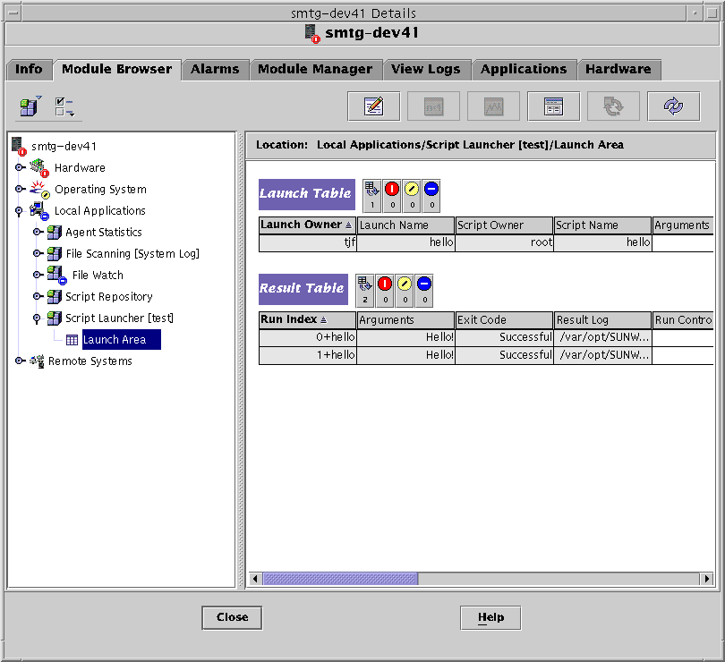The height and width of the screenshot is (662, 725).
Task: Open the window menu at title bar left
Action: pyautogui.click(x=13, y=13)
